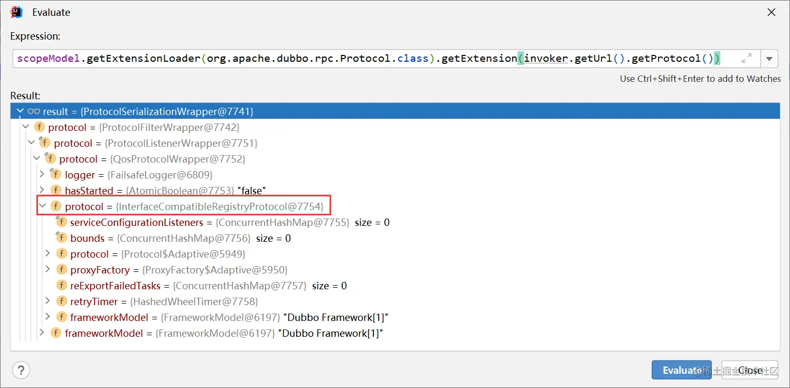The width and height of the screenshot is (790, 388).
Task: Click field icon beside retryTimer
Action: pyautogui.click(x=61, y=301)
